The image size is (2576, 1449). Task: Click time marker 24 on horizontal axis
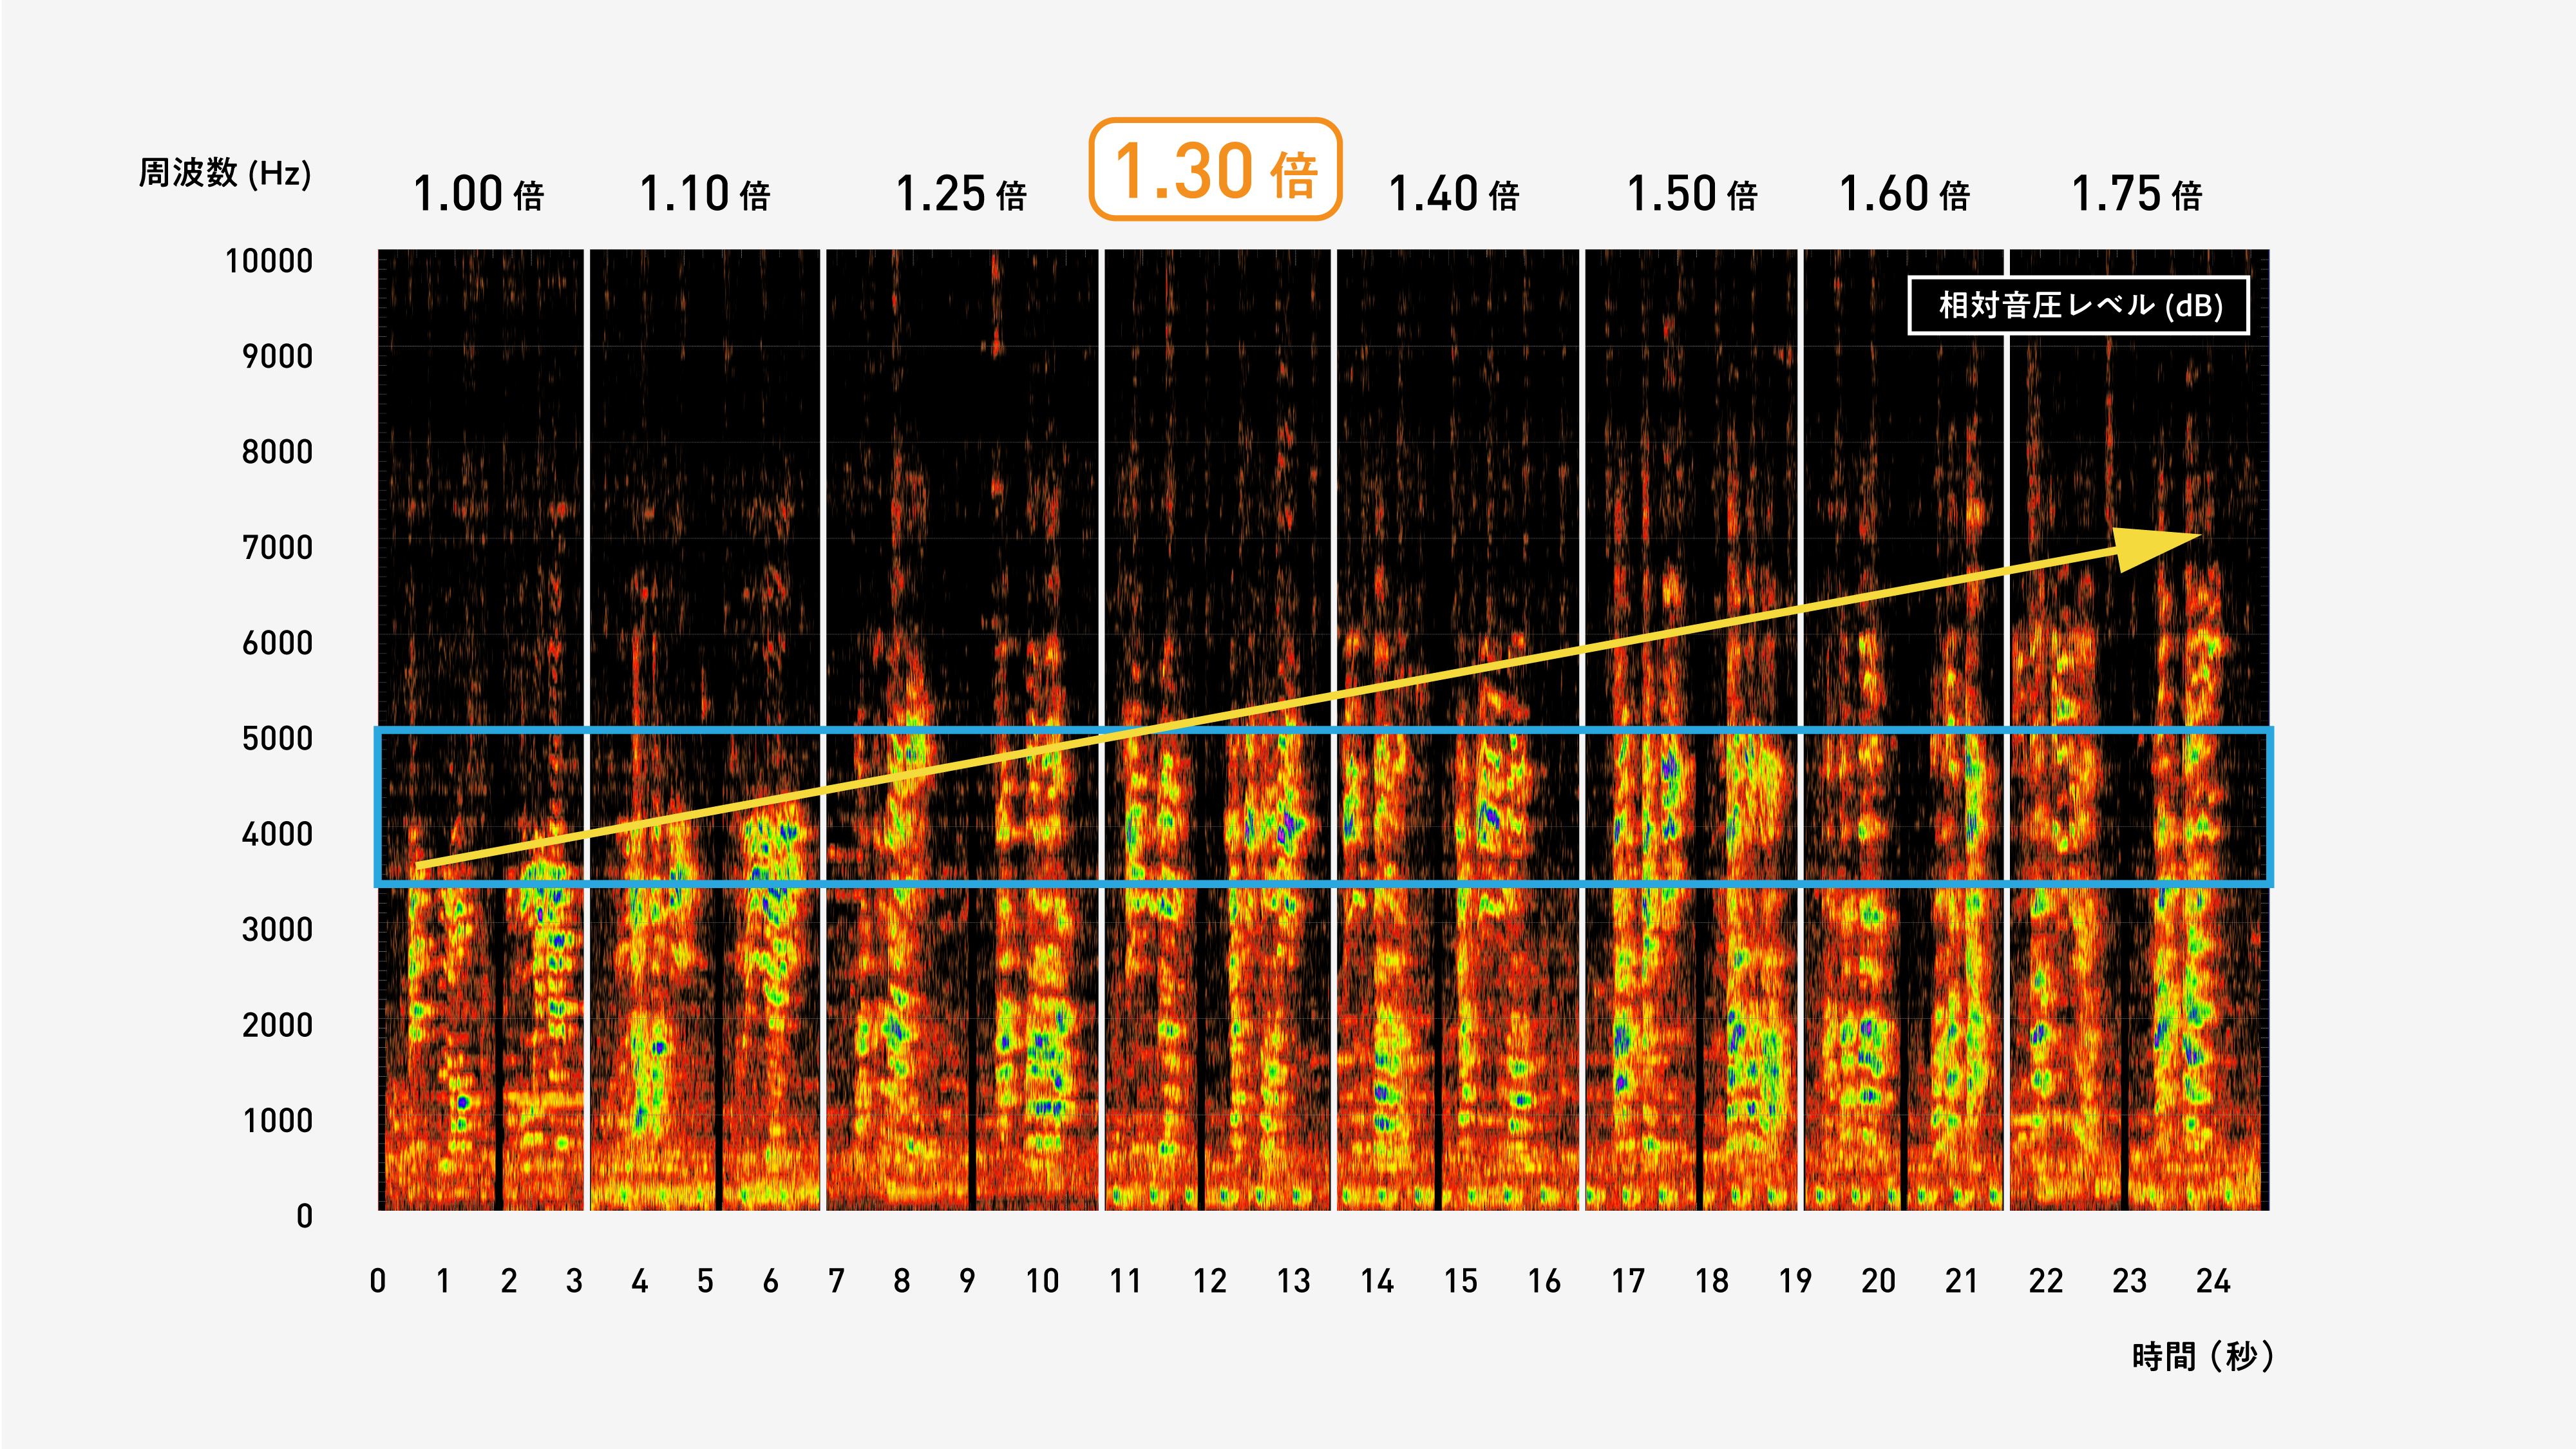[2213, 1281]
